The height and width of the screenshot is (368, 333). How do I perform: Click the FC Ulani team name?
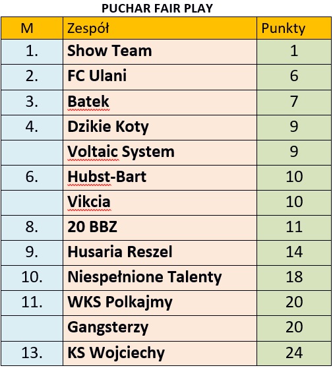click(97, 76)
